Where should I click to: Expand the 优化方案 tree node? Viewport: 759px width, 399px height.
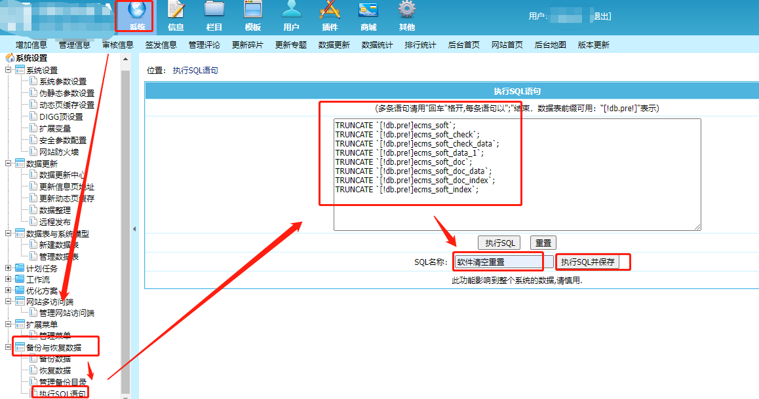[x=9, y=290]
